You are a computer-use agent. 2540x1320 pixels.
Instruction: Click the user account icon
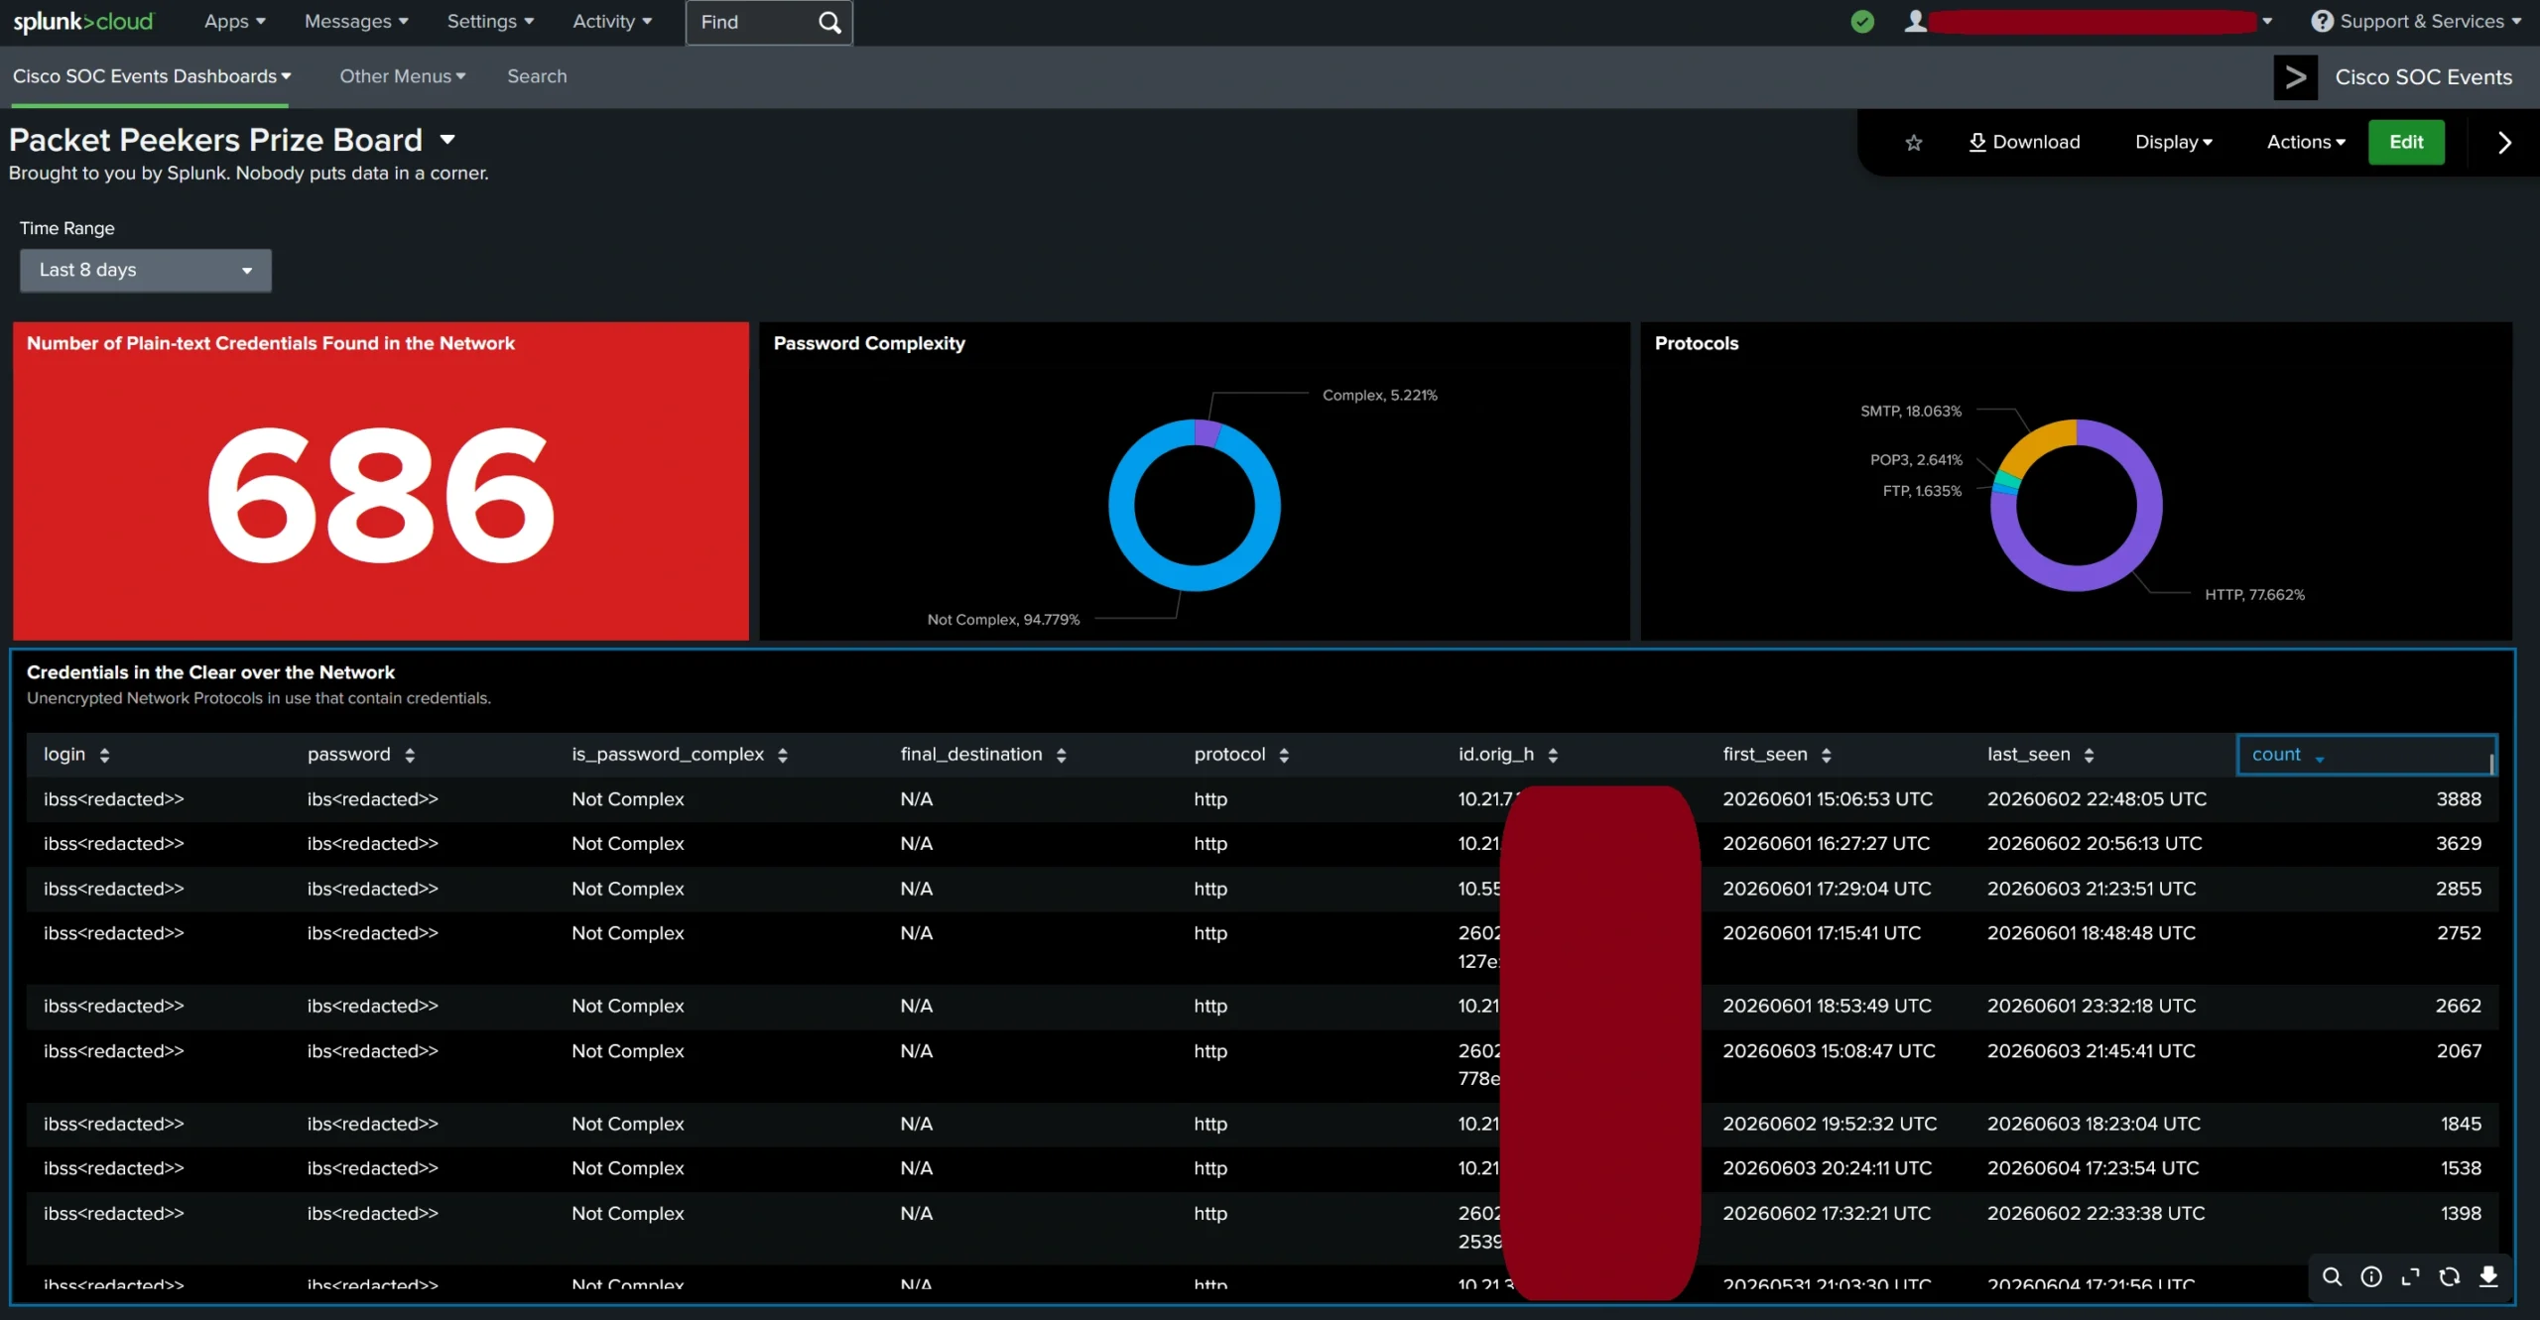[x=1915, y=22]
